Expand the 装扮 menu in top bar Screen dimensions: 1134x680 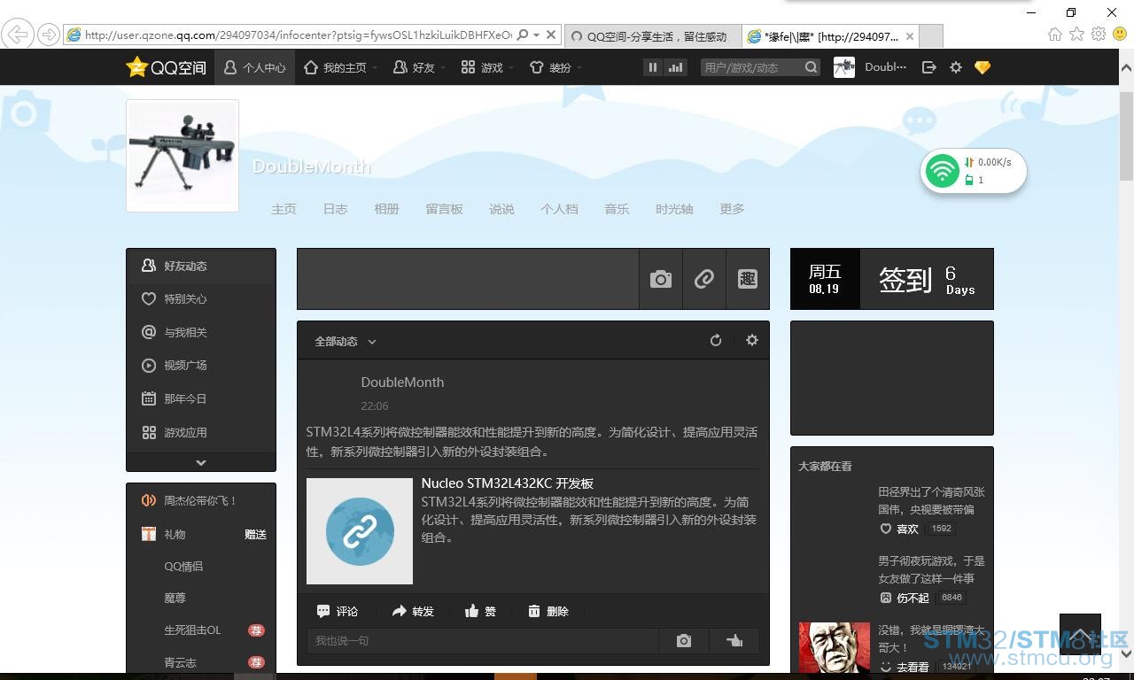(x=555, y=67)
